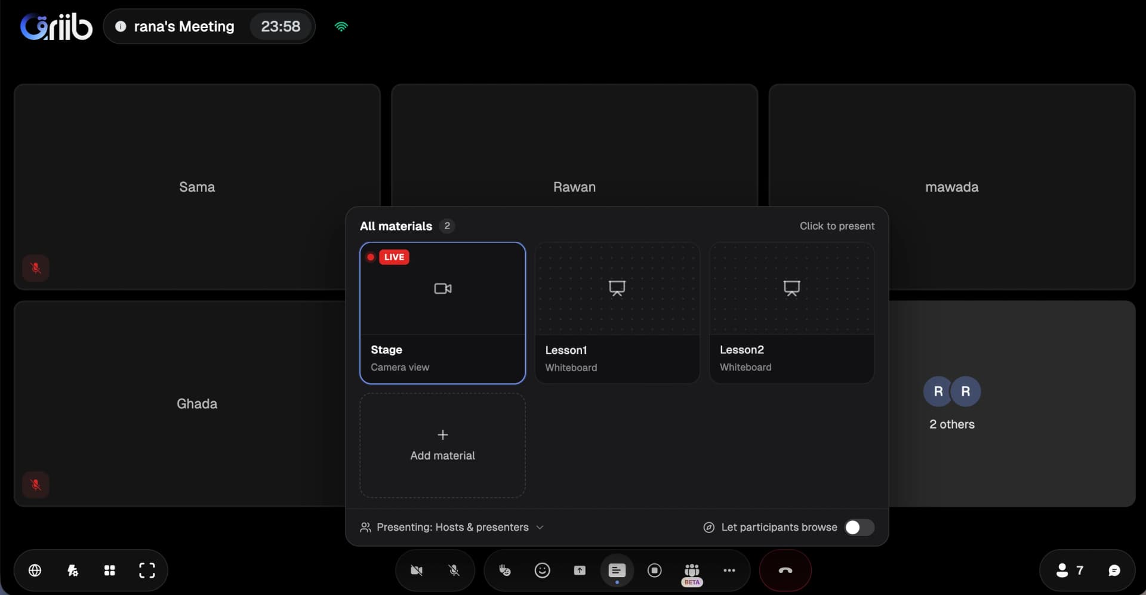Enter fullscreen mode icon
This screenshot has height=595, width=1146.
click(x=147, y=571)
